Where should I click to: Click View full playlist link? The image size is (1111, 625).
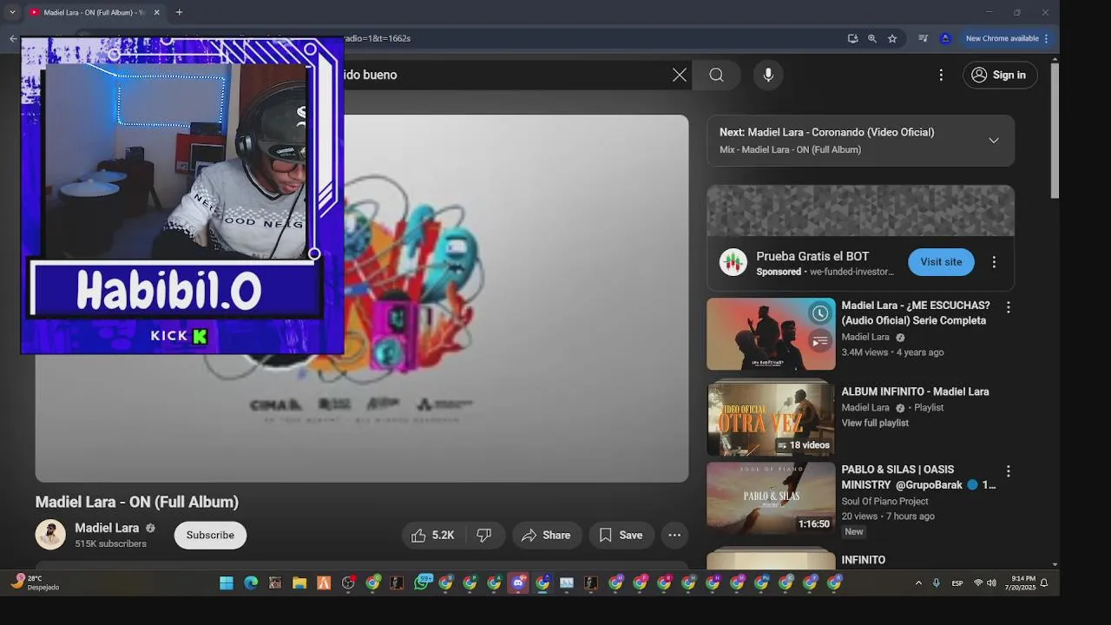point(875,423)
